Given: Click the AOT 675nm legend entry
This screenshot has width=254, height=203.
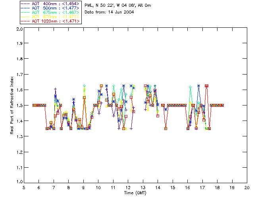Looking at the screenshot, I should click(x=50, y=12).
